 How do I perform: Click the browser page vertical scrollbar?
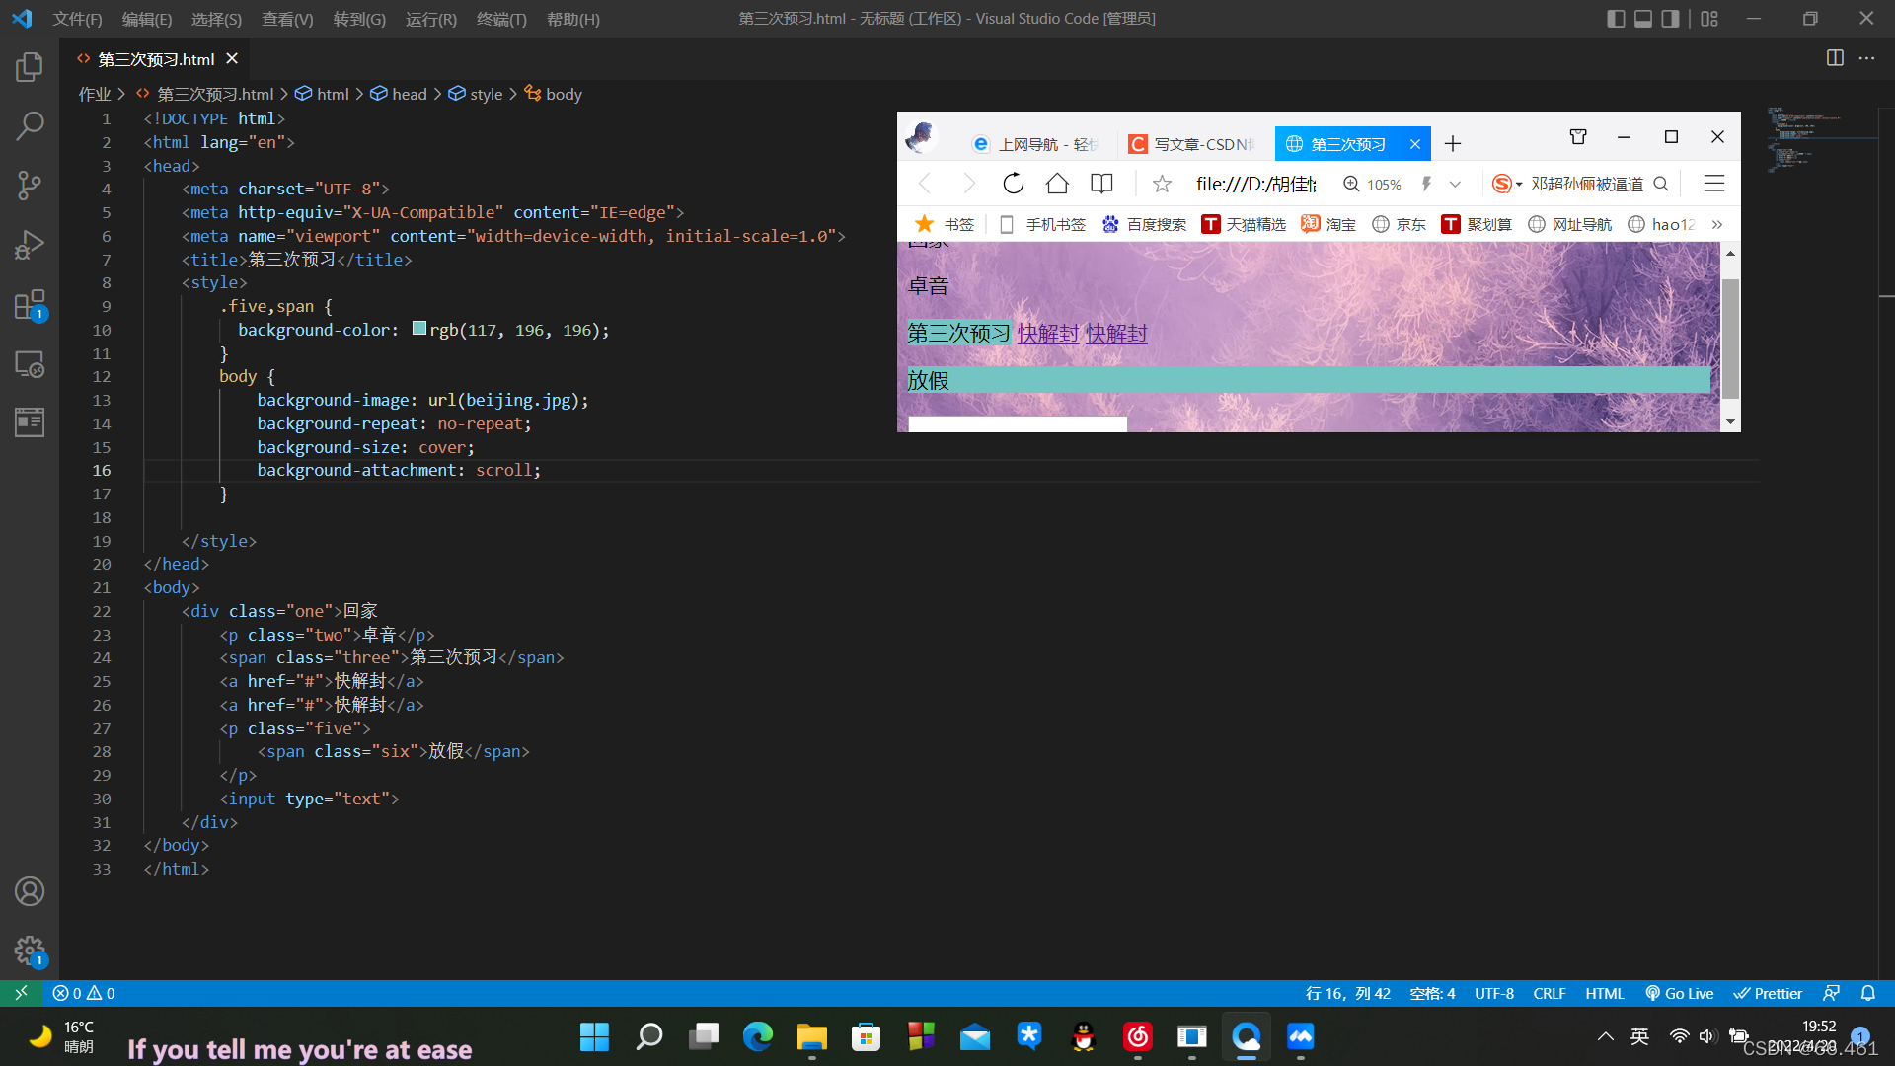click(1730, 339)
